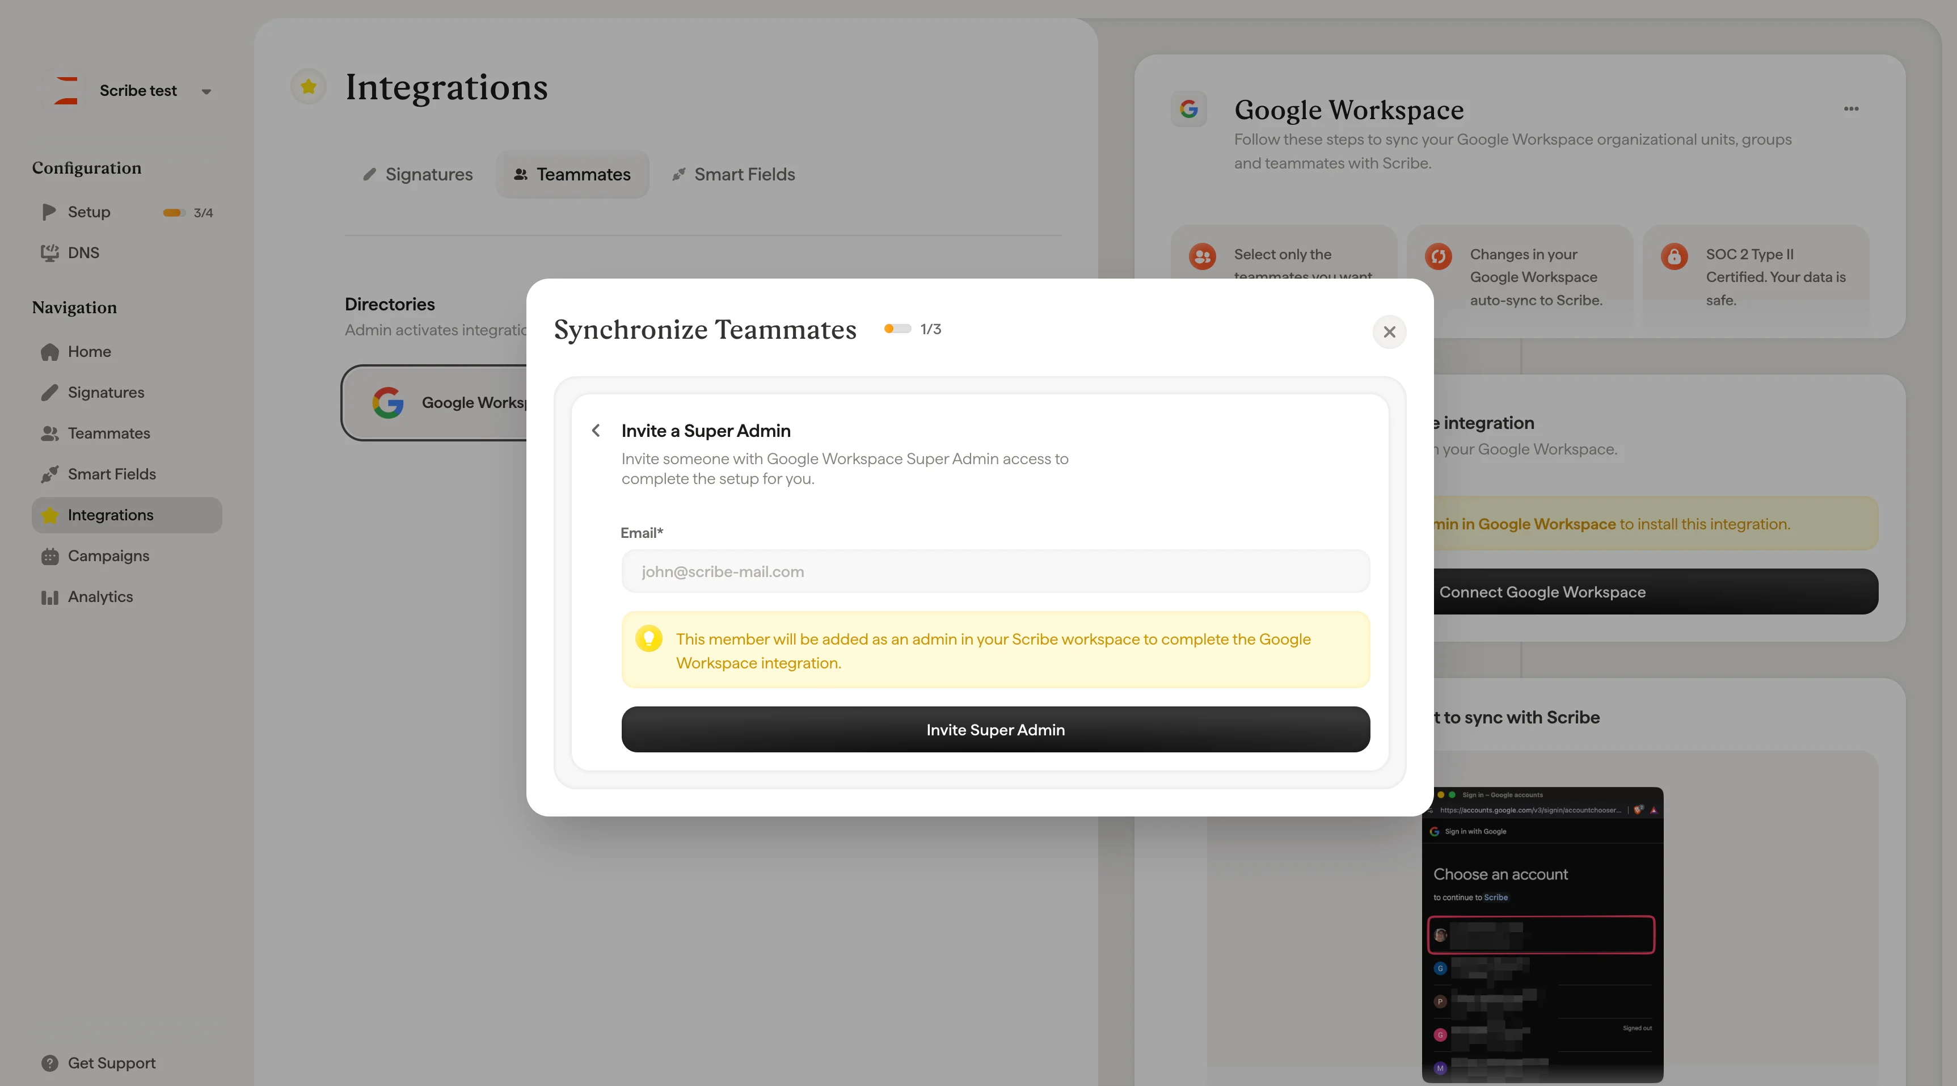Click the star icon beside Integrations title
This screenshot has height=1086, width=1957.
point(309,87)
